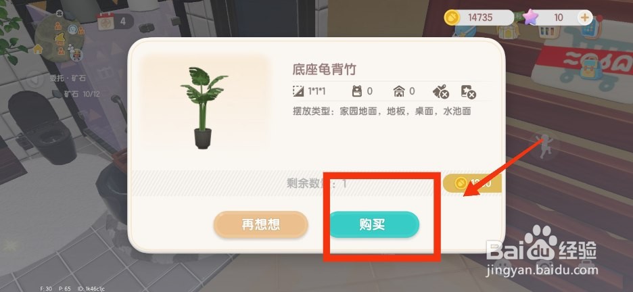The height and width of the screenshot is (292, 633).
Task: Click the pink star currency icon
Action: [x=530, y=18]
